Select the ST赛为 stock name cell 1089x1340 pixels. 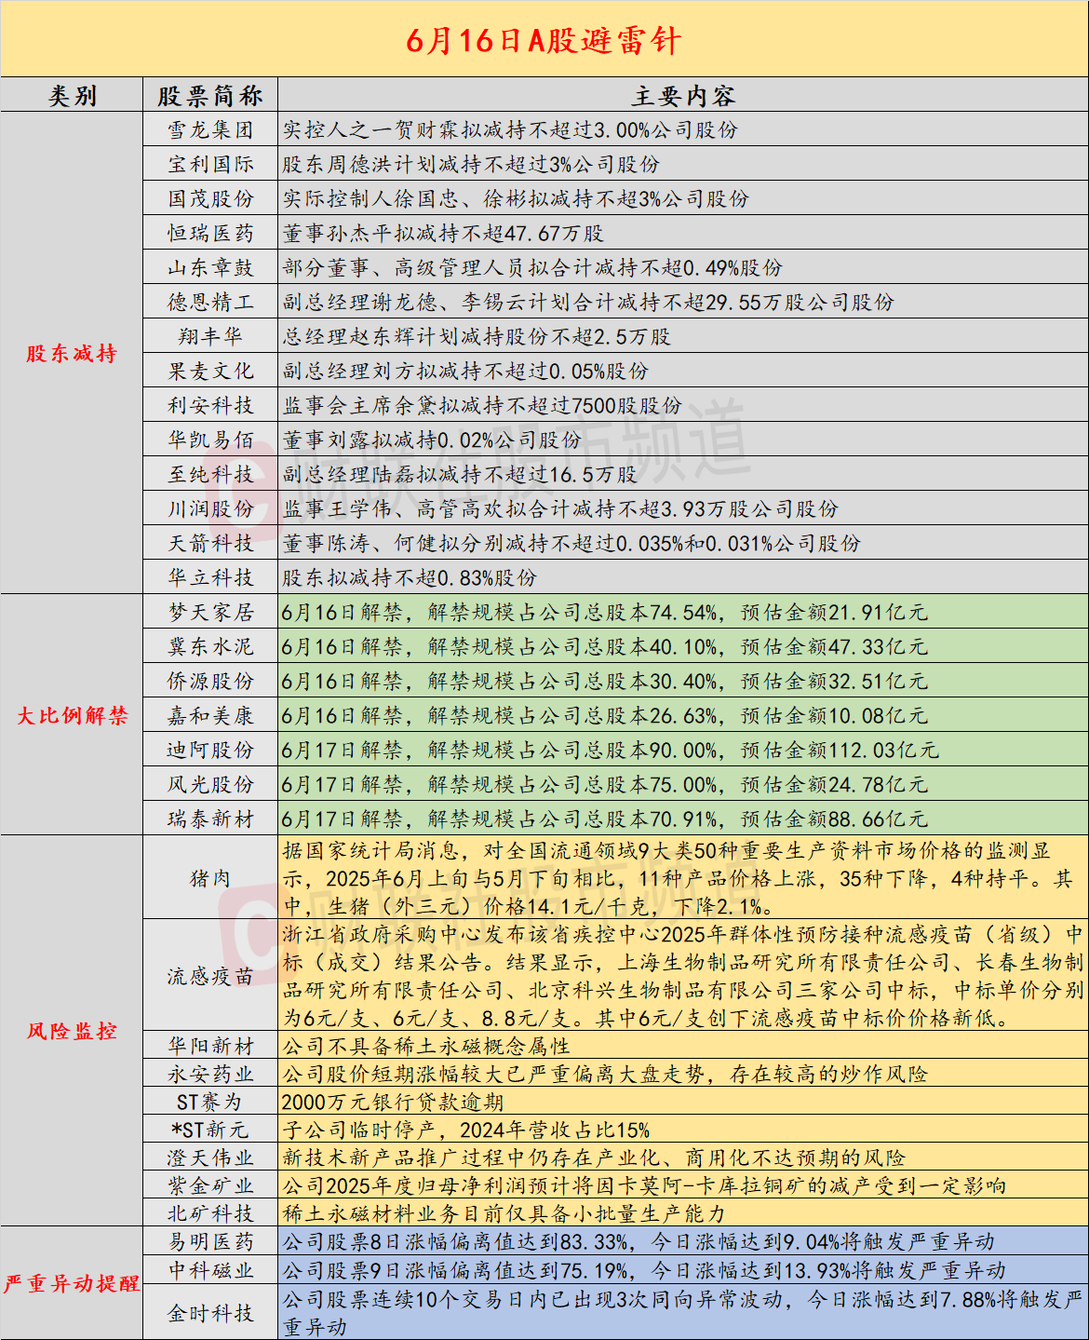[210, 1102]
